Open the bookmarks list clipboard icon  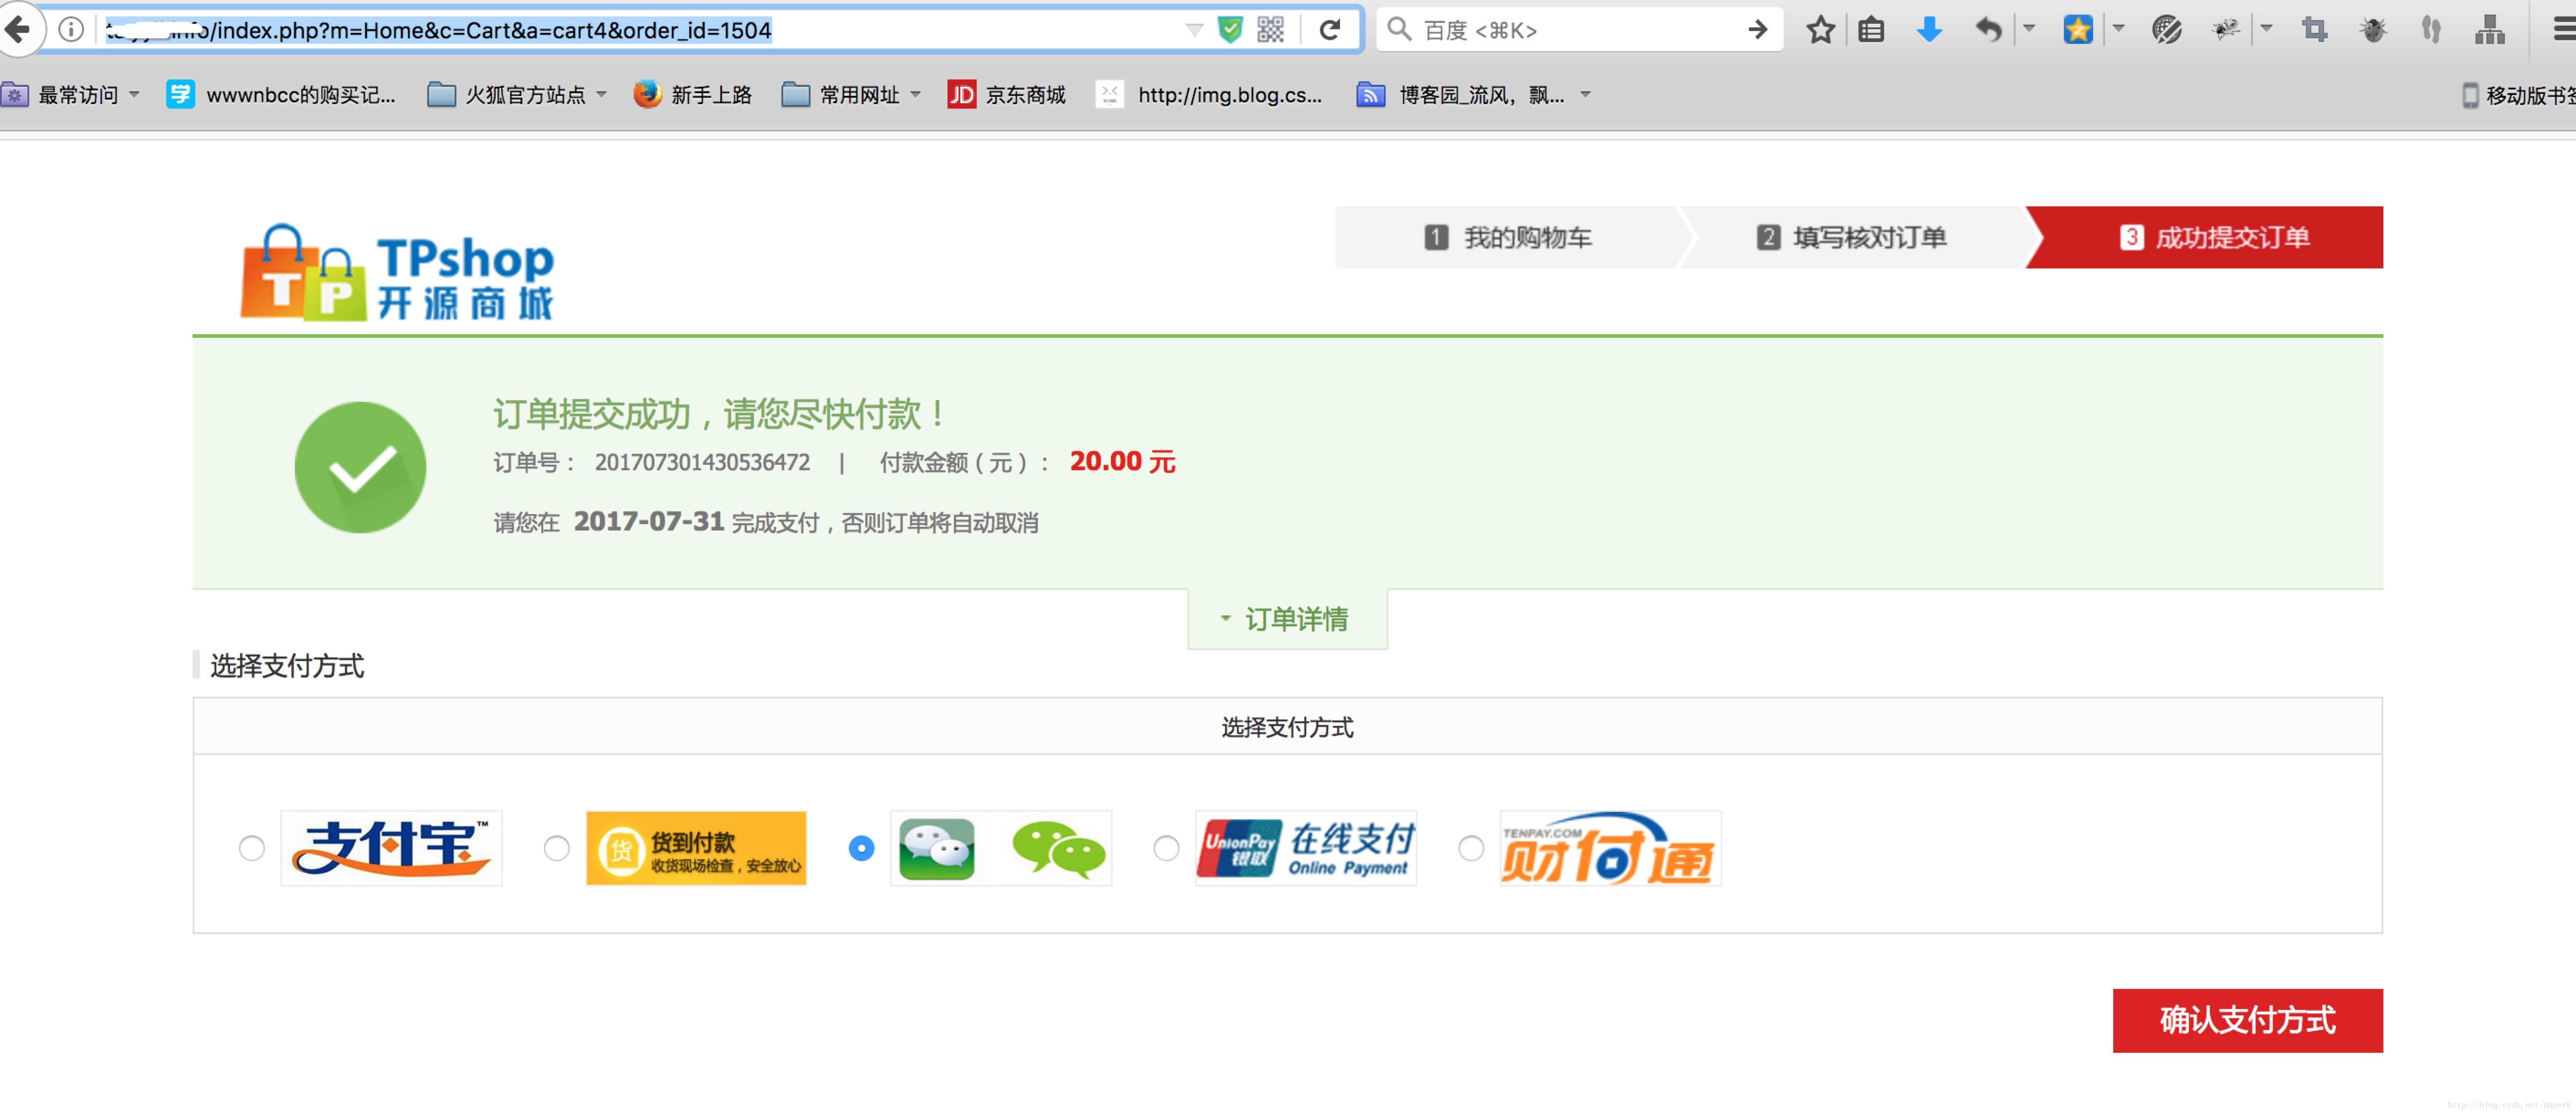pos(1871,30)
